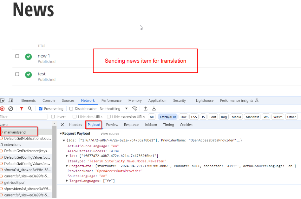Import HAR file upload icon
This screenshot has height=199, width=301.
pos(146,109)
